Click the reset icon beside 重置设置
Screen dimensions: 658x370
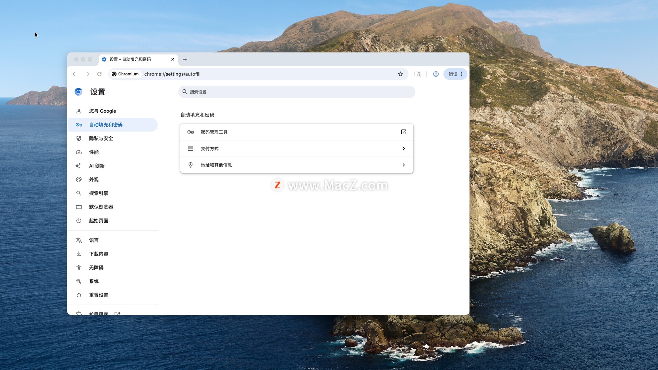pos(79,295)
